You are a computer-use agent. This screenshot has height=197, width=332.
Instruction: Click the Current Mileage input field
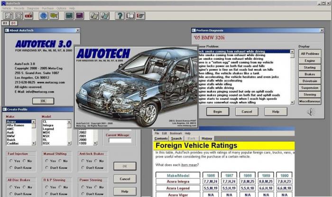[x=120, y=140]
